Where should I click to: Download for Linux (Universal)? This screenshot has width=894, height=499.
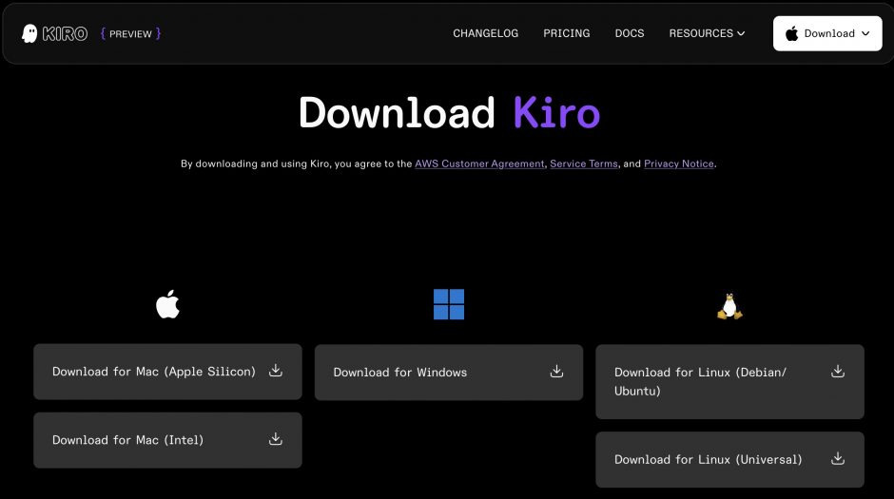[x=729, y=460]
